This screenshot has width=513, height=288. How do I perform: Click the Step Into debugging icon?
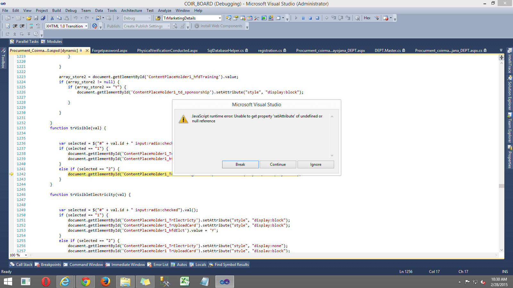point(334,18)
